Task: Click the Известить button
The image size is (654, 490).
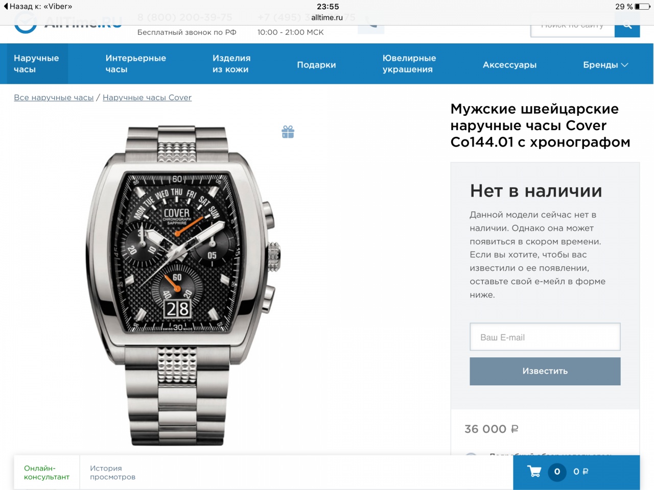Action: point(545,371)
